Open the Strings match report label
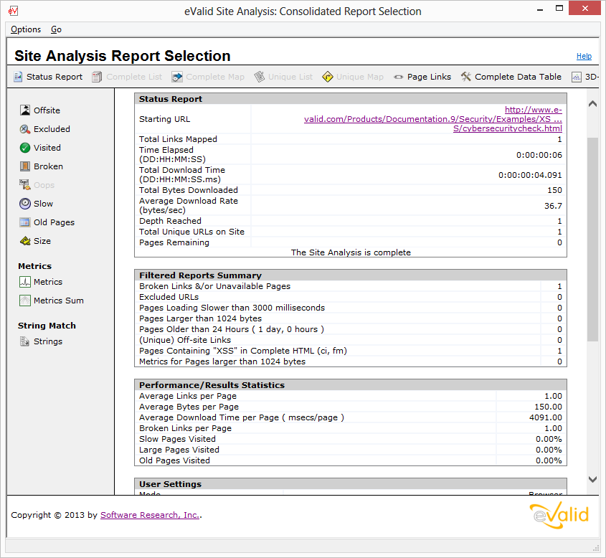606x558 pixels. coord(48,341)
